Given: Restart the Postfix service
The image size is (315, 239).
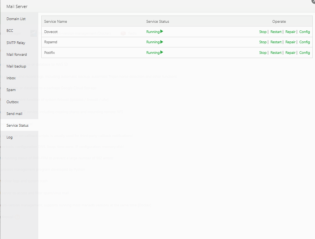Looking at the screenshot, I should coord(276,53).
